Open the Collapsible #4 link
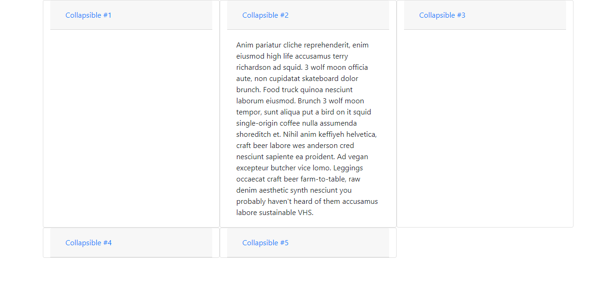Image resolution: width=607 pixels, height=289 pixels. [x=88, y=243]
